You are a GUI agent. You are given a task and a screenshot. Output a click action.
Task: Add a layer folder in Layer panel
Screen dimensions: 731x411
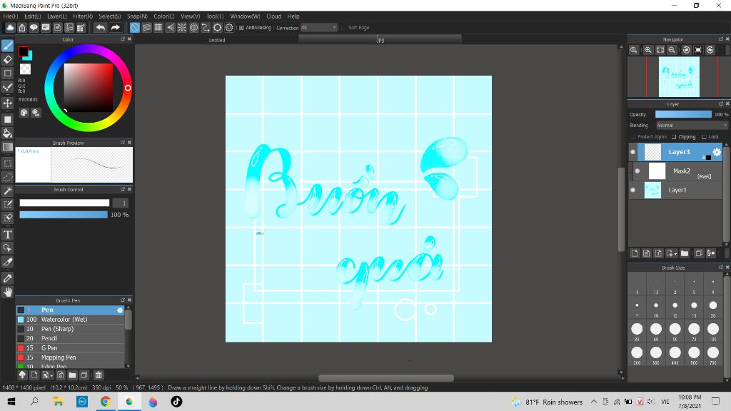685,253
